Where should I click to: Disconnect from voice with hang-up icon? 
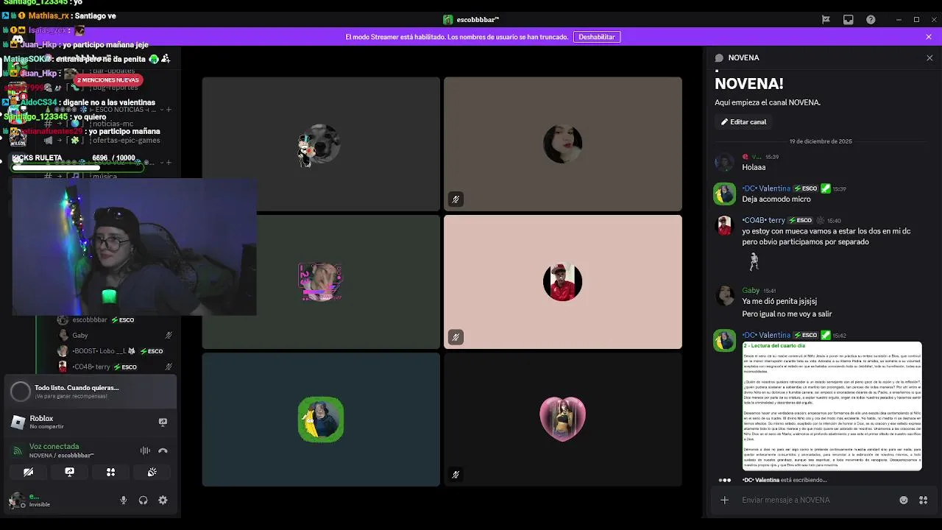click(163, 451)
